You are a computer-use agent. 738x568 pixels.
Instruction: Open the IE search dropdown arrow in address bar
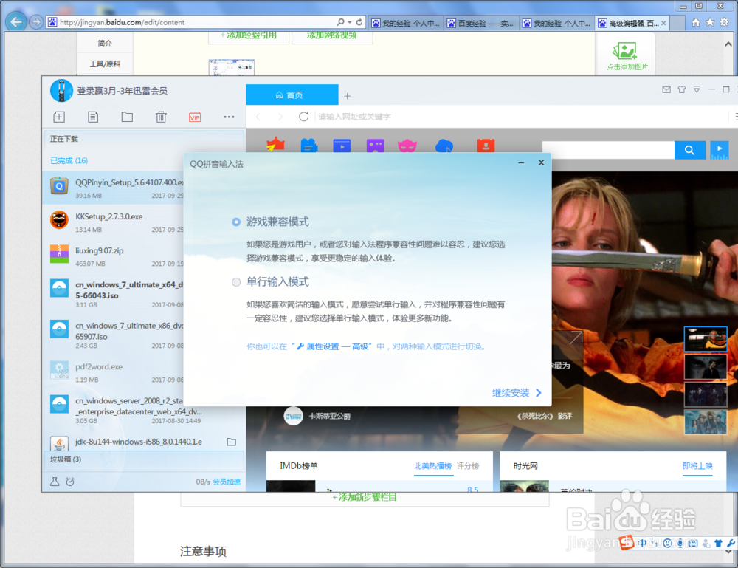350,22
